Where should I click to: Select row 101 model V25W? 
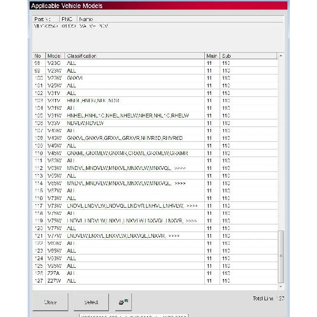pos(155,85)
